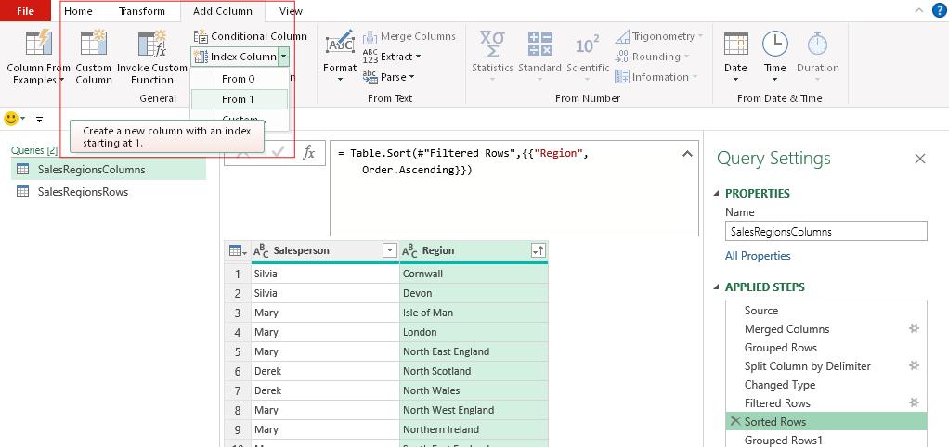The width and height of the screenshot is (949, 447).
Task: Open the Rounding dropdown
Action: tap(653, 57)
